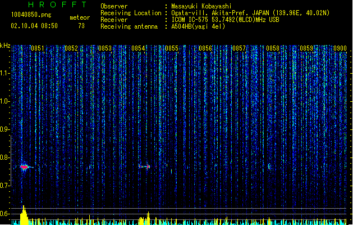Click the 0857 time marker
The width and height of the screenshot is (353, 225).
[239, 48]
